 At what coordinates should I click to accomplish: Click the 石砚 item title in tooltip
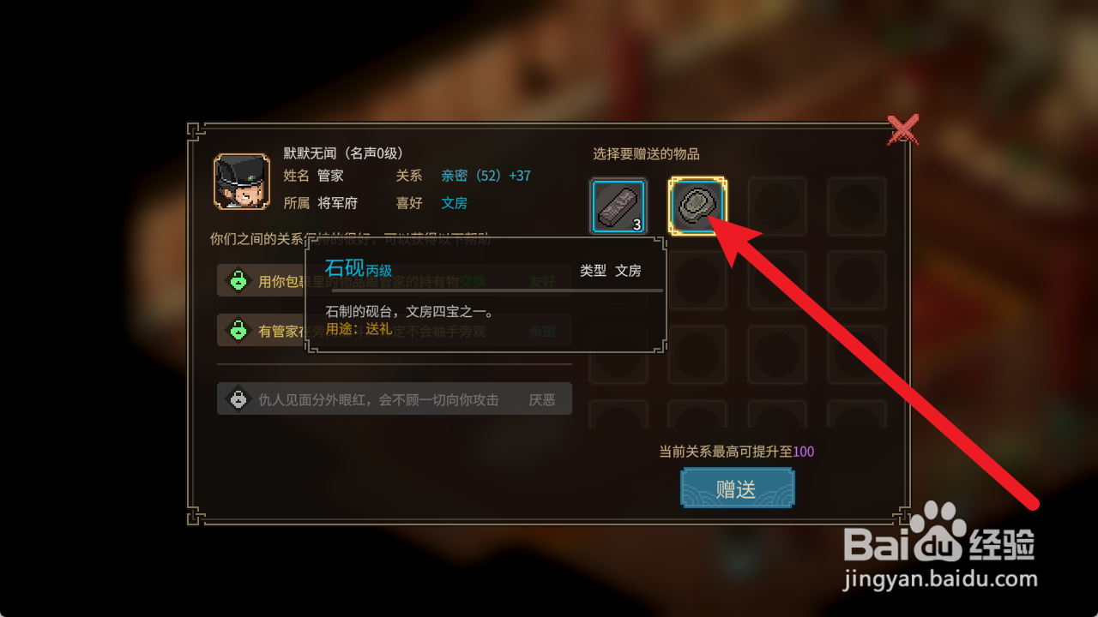[345, 267]
